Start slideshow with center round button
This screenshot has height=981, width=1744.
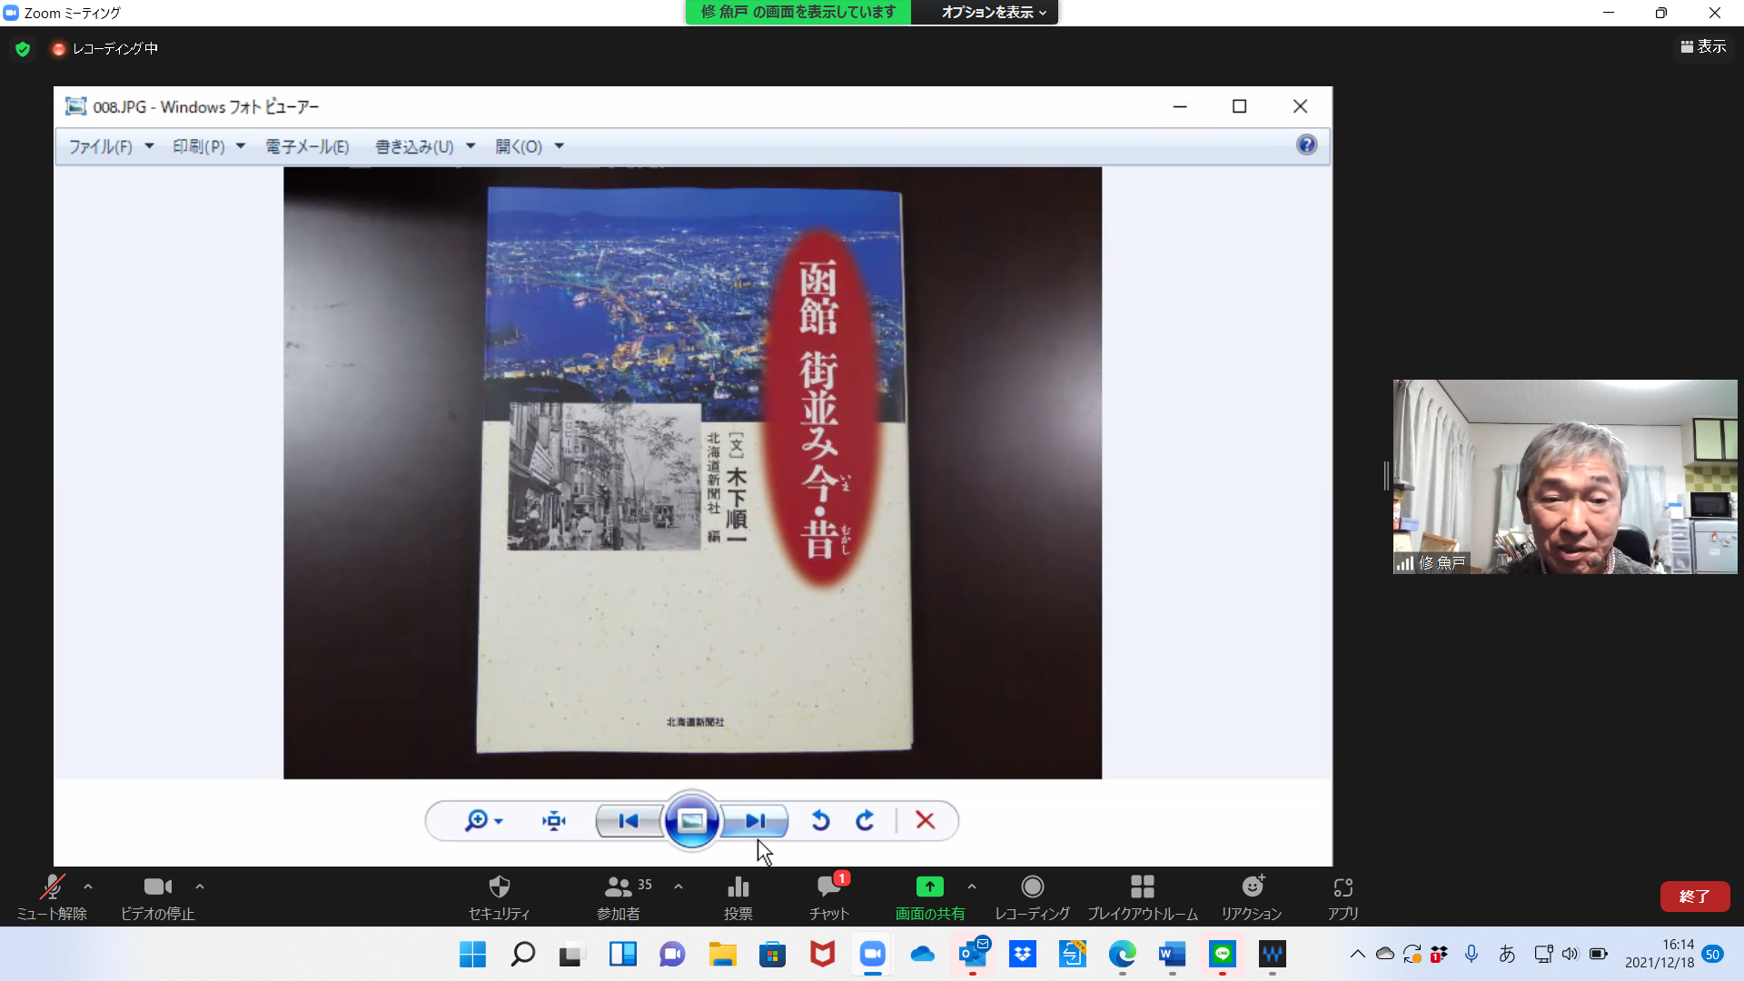coord(691,821)
